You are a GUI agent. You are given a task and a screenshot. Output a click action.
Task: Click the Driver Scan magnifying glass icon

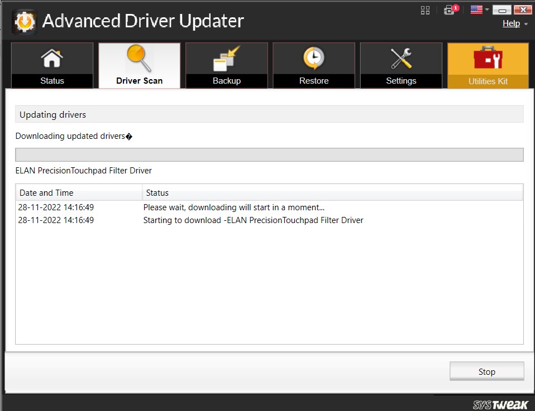[138, 57]
